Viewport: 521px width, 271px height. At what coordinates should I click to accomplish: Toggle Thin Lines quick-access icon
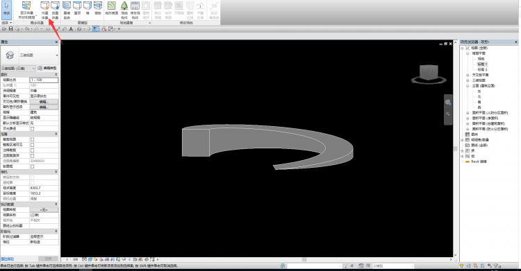96,29
